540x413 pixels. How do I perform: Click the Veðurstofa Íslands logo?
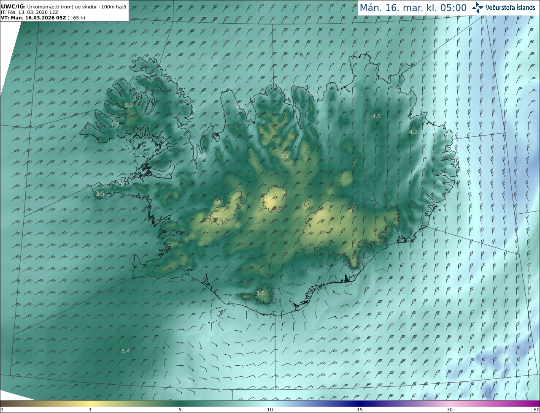click(503, 8)
